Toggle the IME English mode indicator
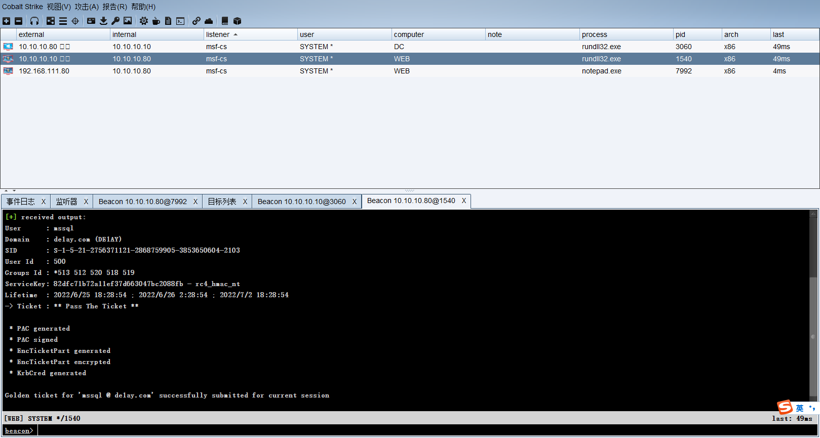 pos(799,408)
